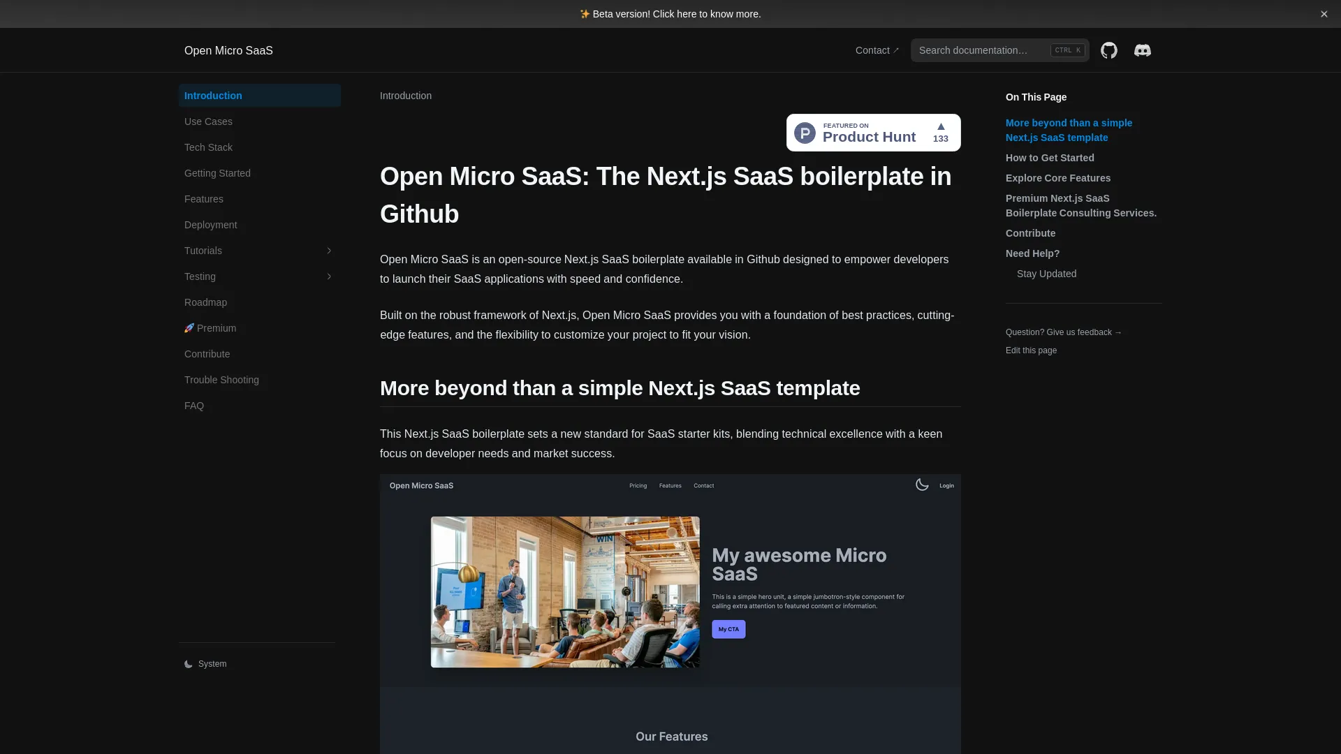Image resolution: width=1341 pixels, height=754 pixels.
Task: Jump to Stay Updated subsection
Action: 1046,274
